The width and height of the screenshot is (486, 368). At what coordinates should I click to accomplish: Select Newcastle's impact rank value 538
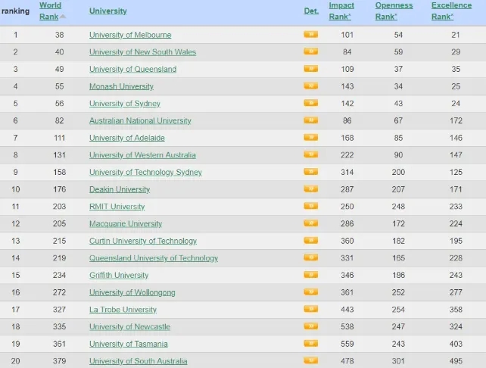(x=347, y=326)
